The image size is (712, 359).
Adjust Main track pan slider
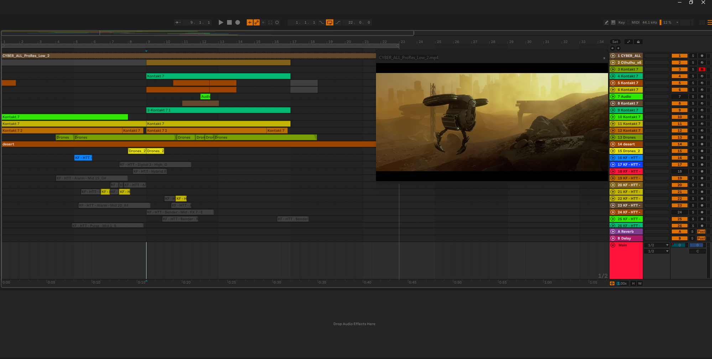(697, 245)
